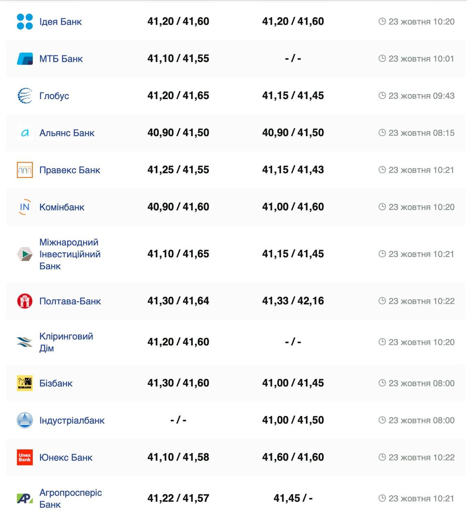Click the Альянс Банк logo icon
The width and height of the screenshot is (467, 520).
click(25, 133)
